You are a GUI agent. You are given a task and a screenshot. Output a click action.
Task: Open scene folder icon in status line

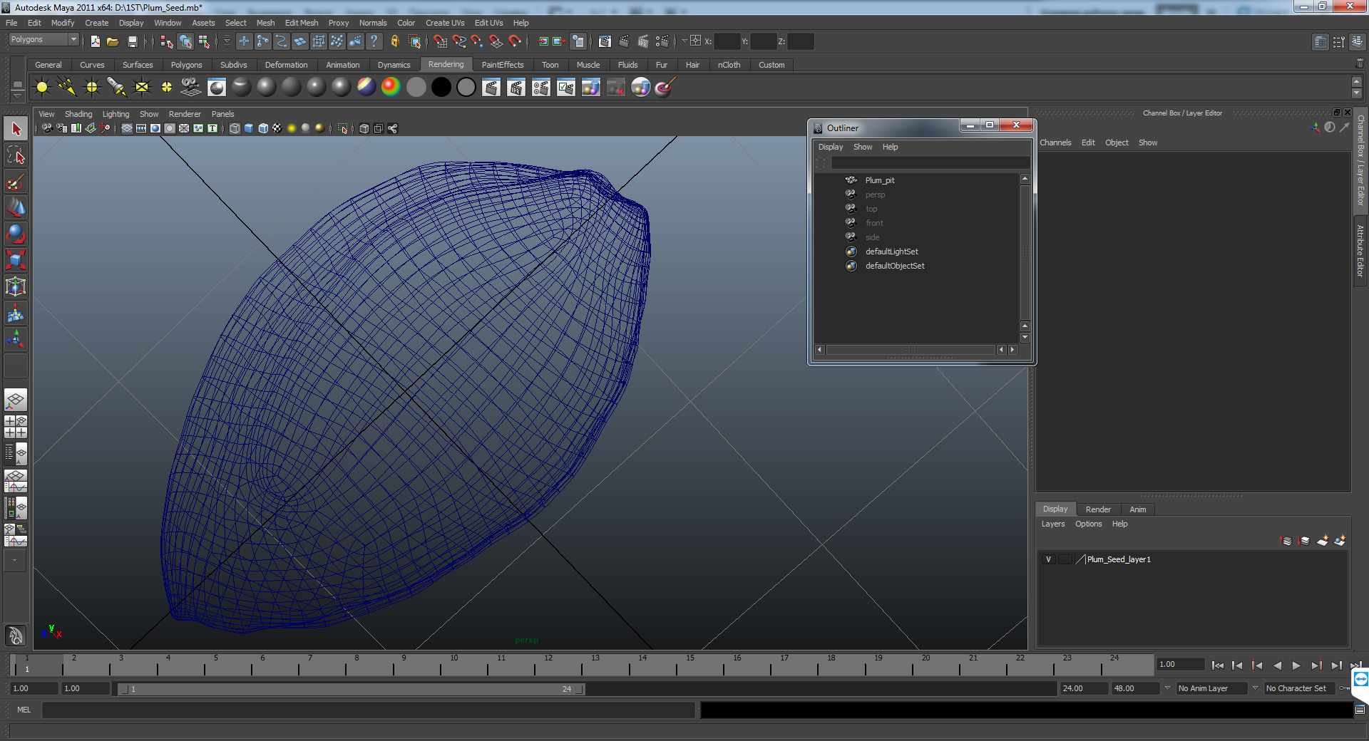pyautogui.click(x=113, y=42)
